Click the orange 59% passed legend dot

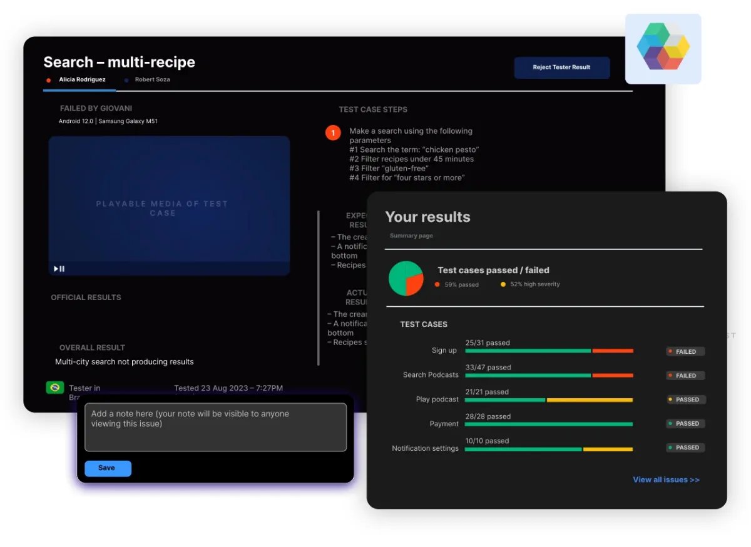pyautogui.click(x=437, y=284)
